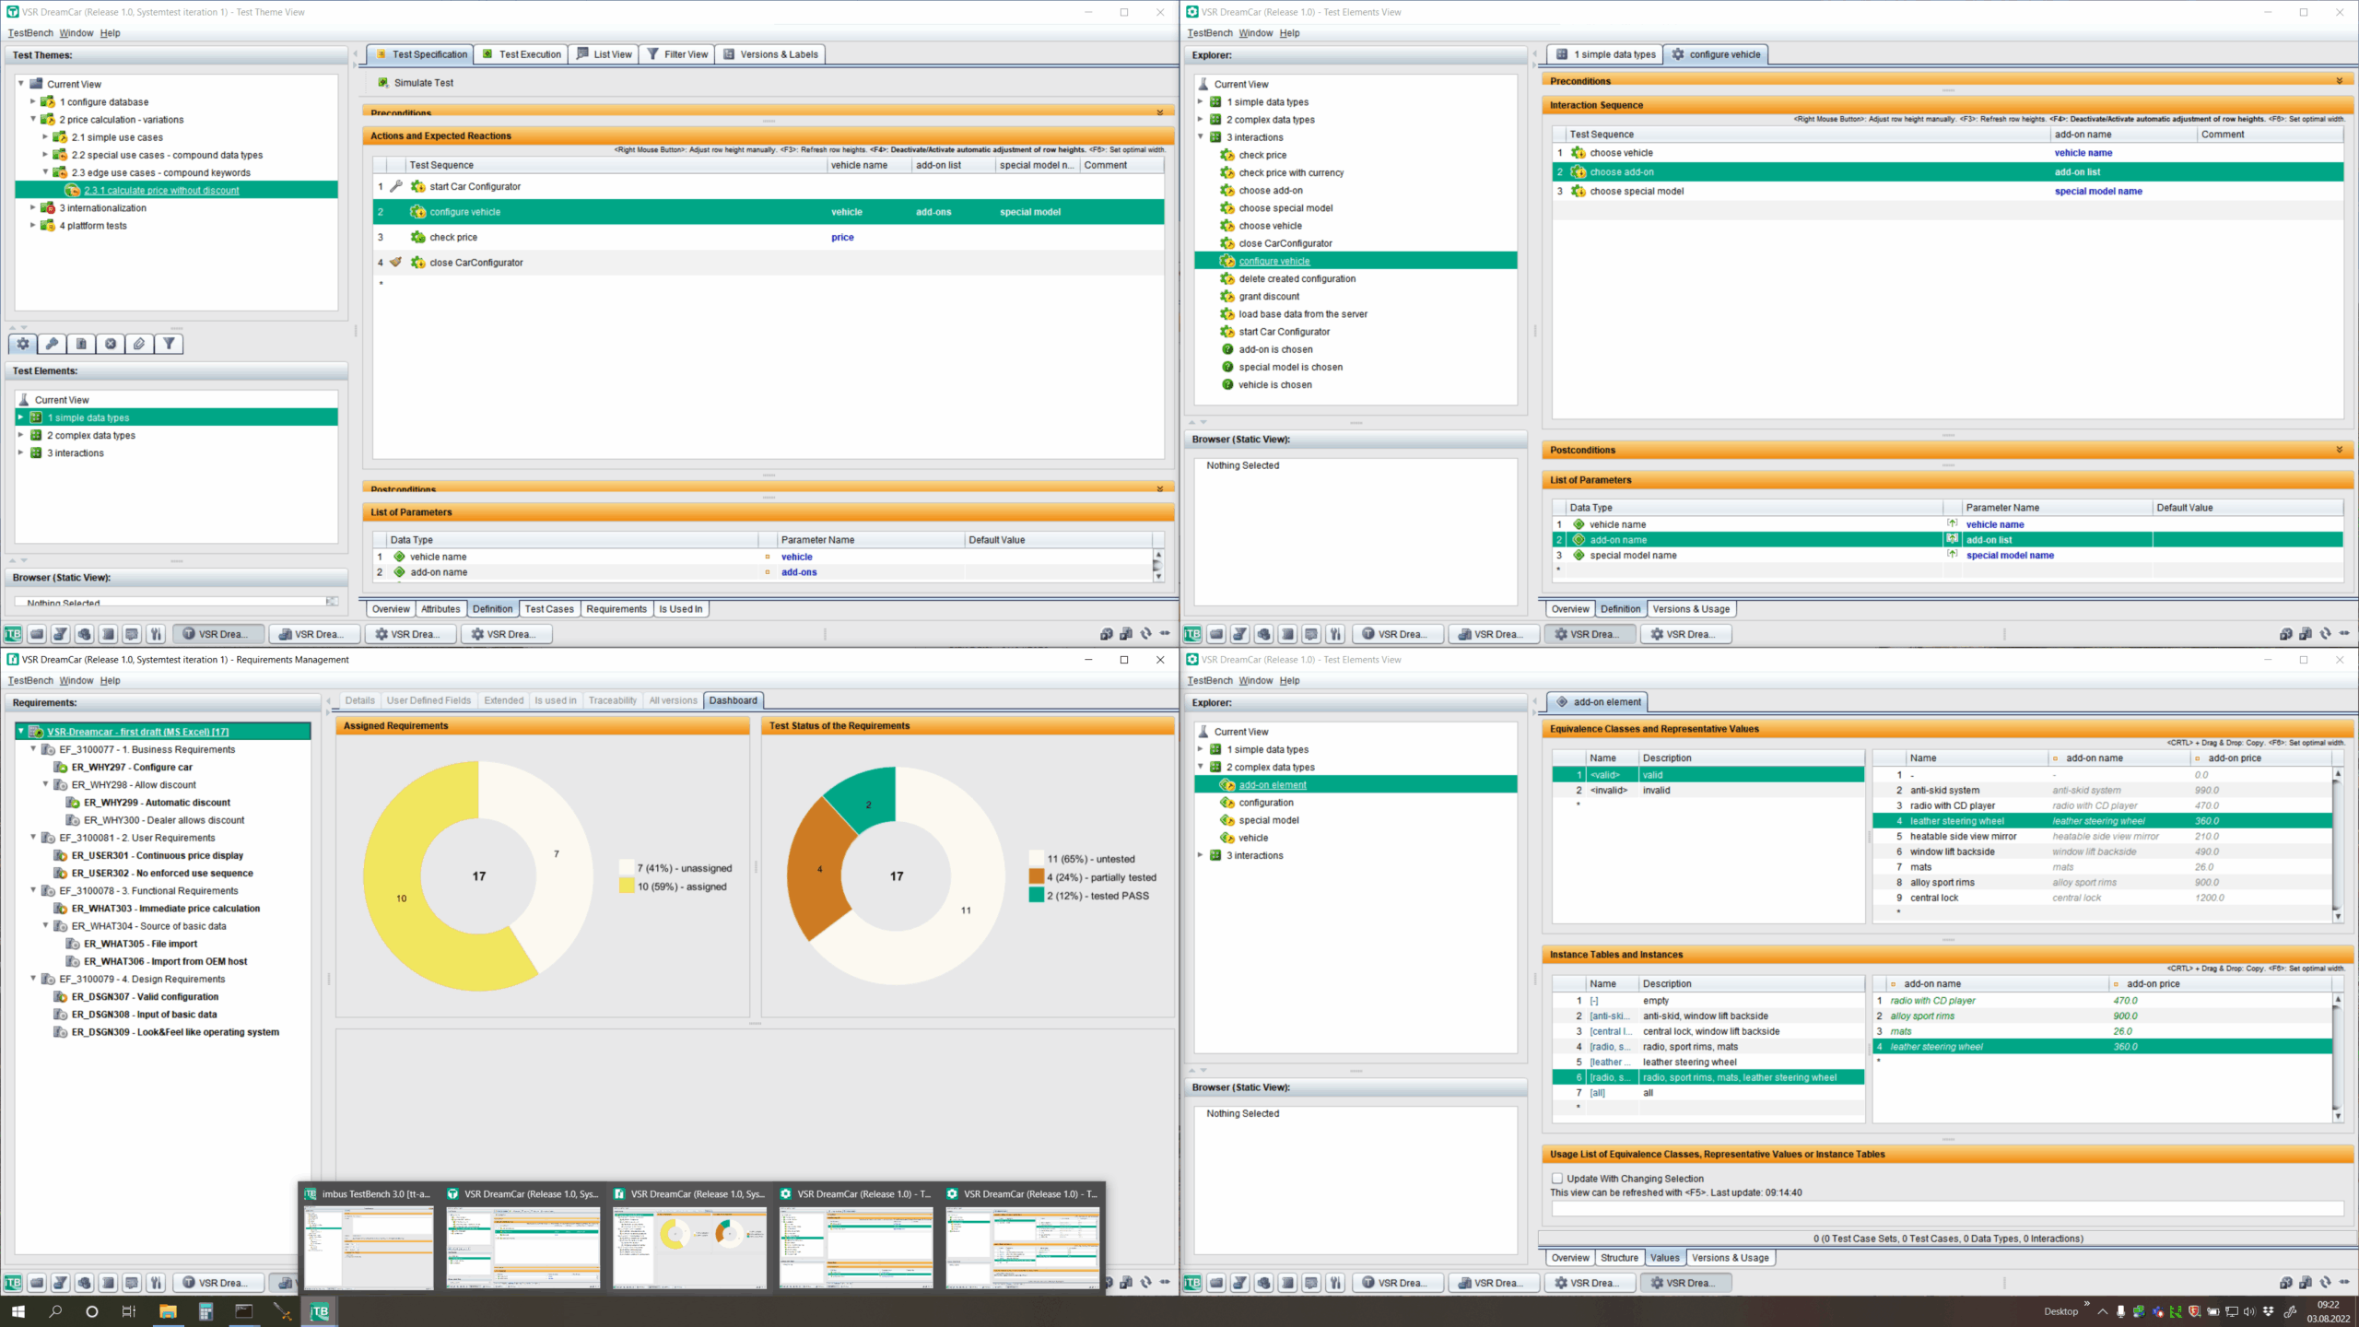The width and height of the screenshot is (2359, 1327).
Task: Click the key icon button above Test Elements
Action: coord(52,344)
